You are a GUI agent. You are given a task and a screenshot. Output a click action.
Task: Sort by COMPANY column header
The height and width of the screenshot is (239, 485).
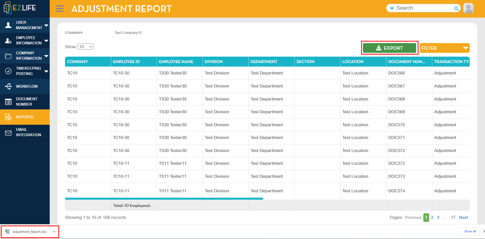88,61
